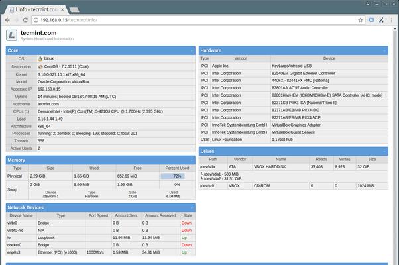Click the Linfo logo icon
Screen dimensions: 399x265
12,35
